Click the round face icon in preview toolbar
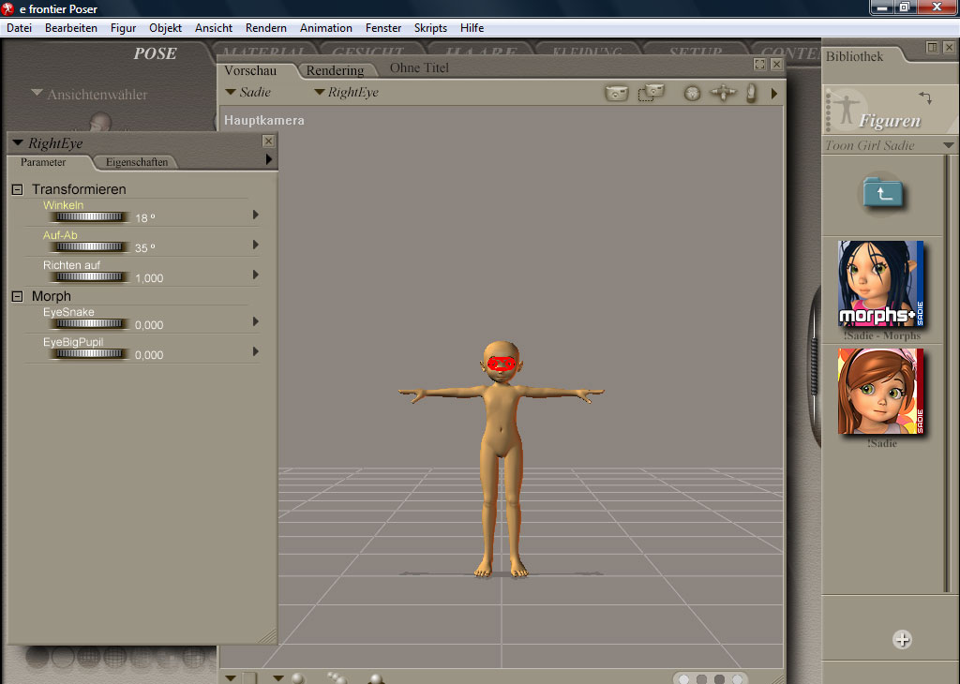Image resolution: width=960 pixels, height=684 pixels. click(x=692, y=94)
